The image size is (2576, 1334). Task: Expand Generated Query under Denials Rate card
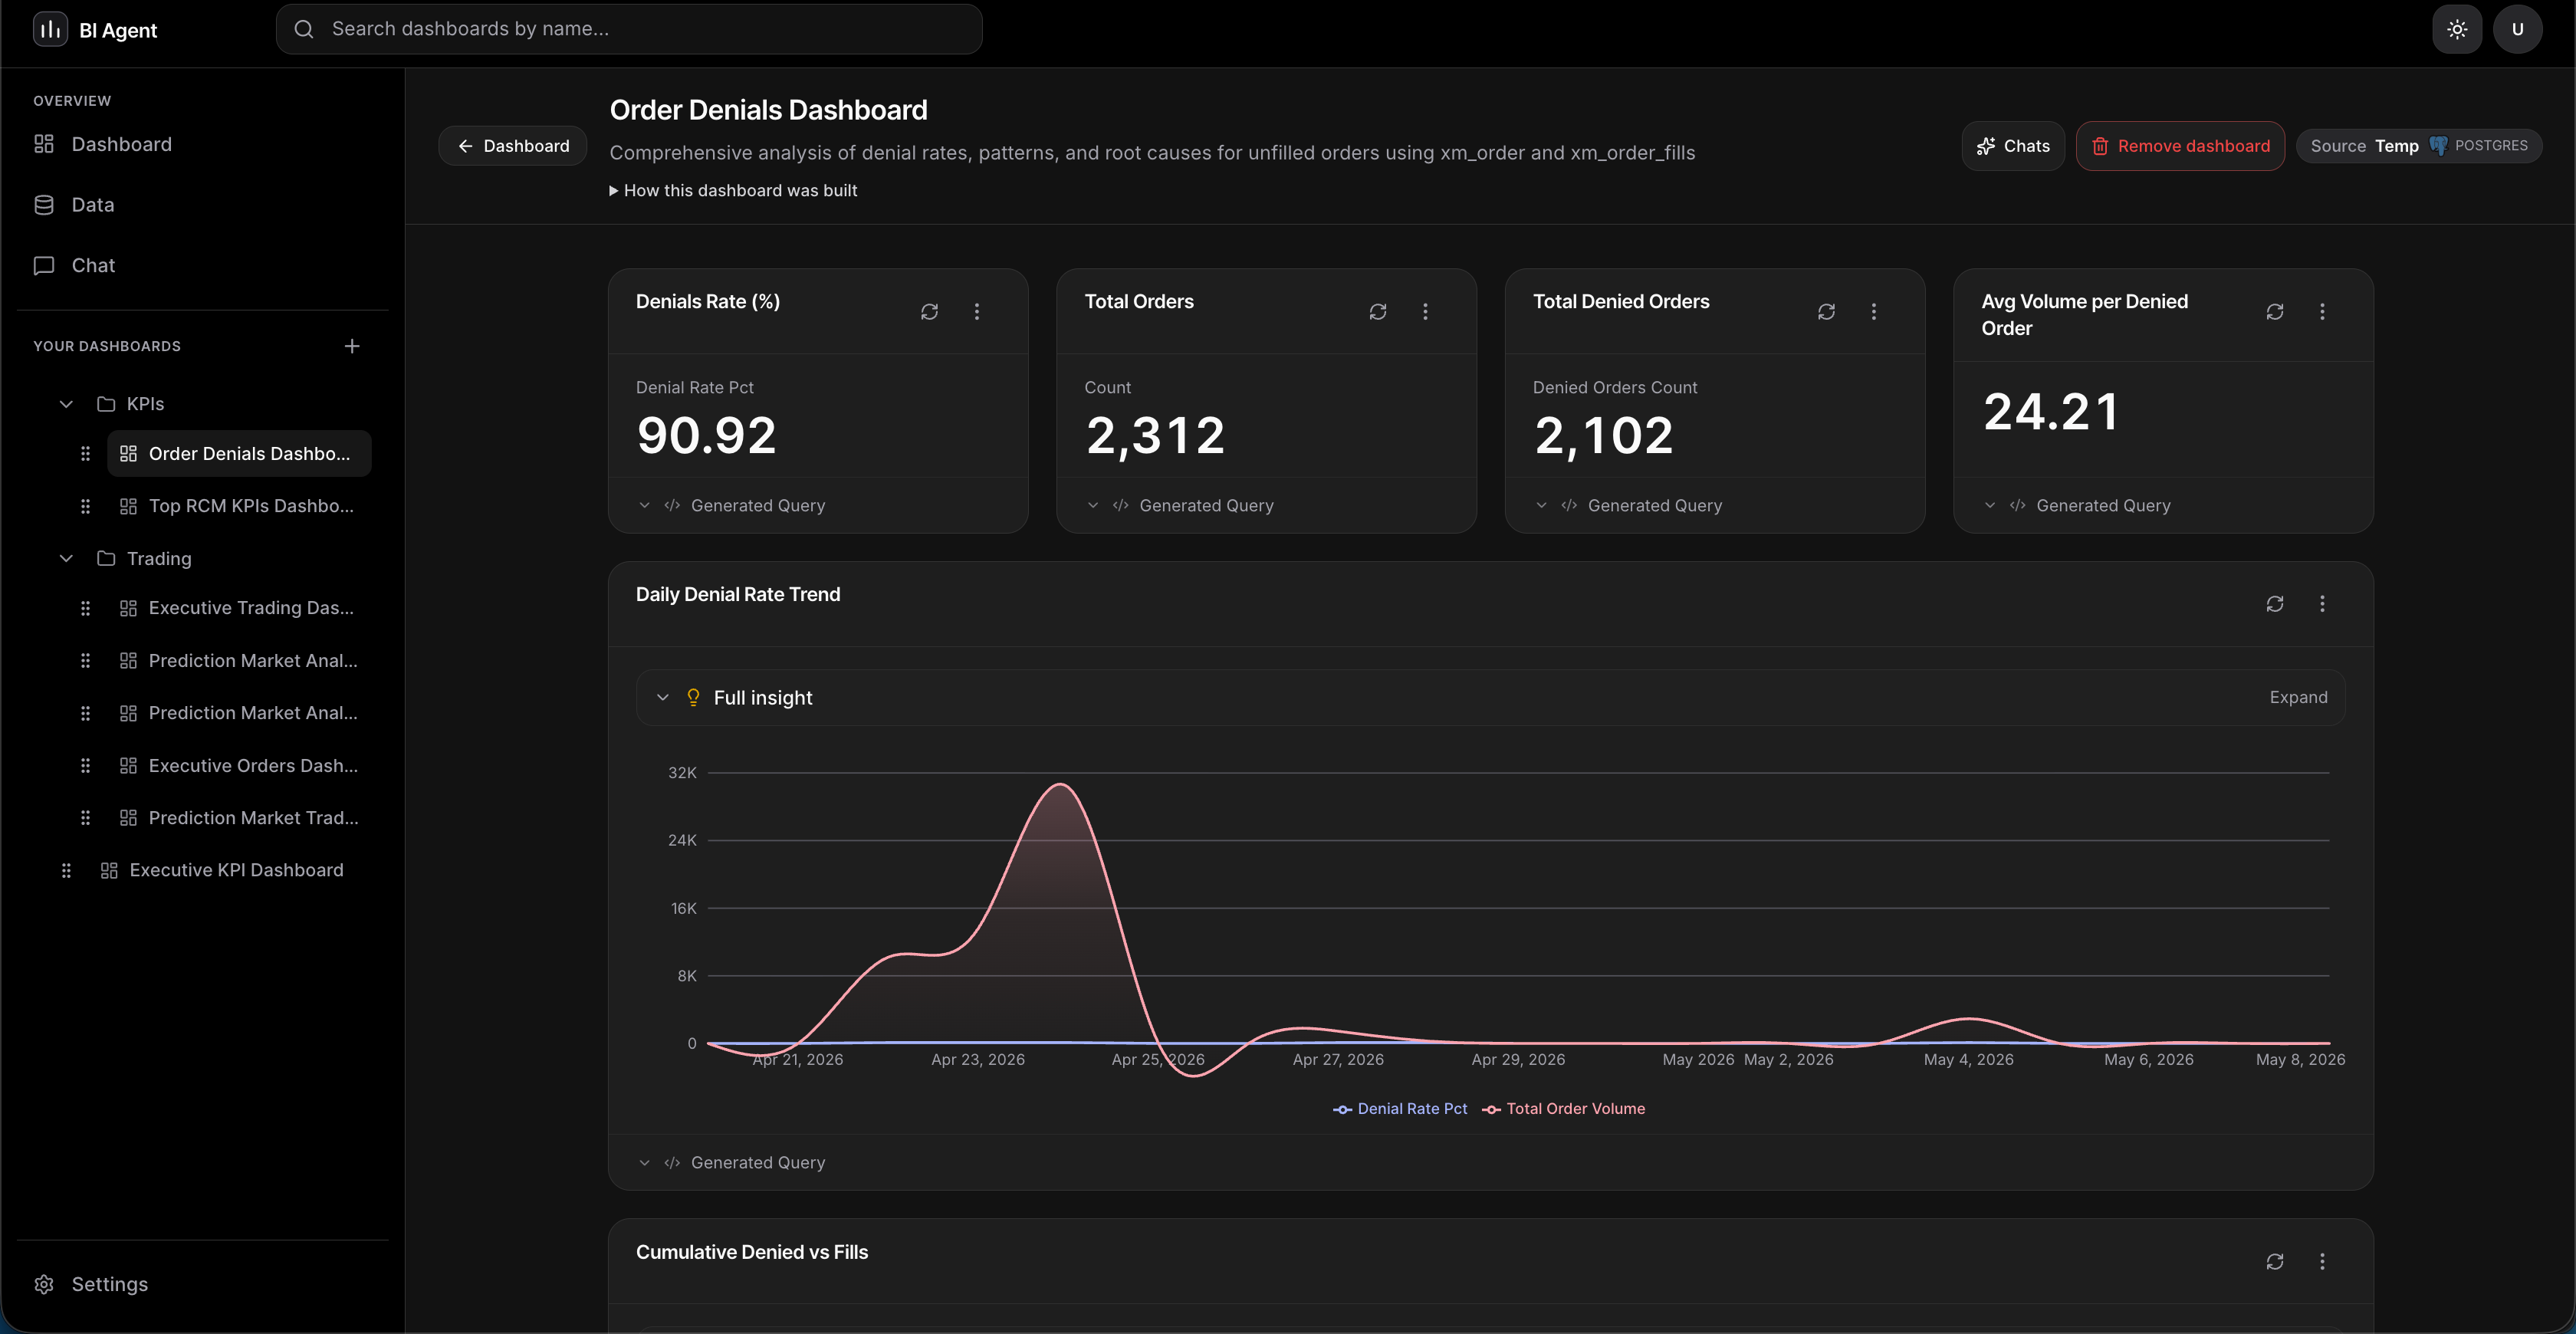(x=731, y=506)
